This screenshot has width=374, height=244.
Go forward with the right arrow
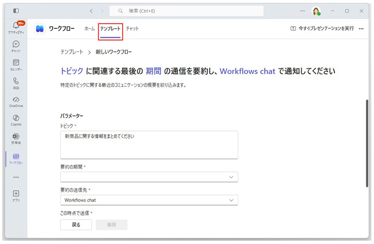[x=102, y=11]
